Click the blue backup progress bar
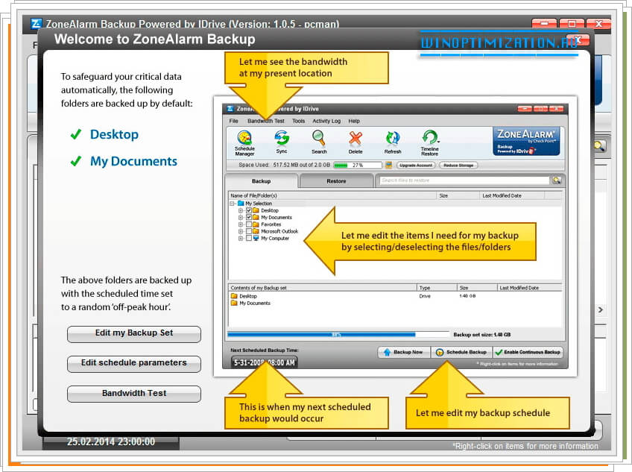The width and height of the screenshot is (632, 472). pyautogui.click(x=321, y=335)
